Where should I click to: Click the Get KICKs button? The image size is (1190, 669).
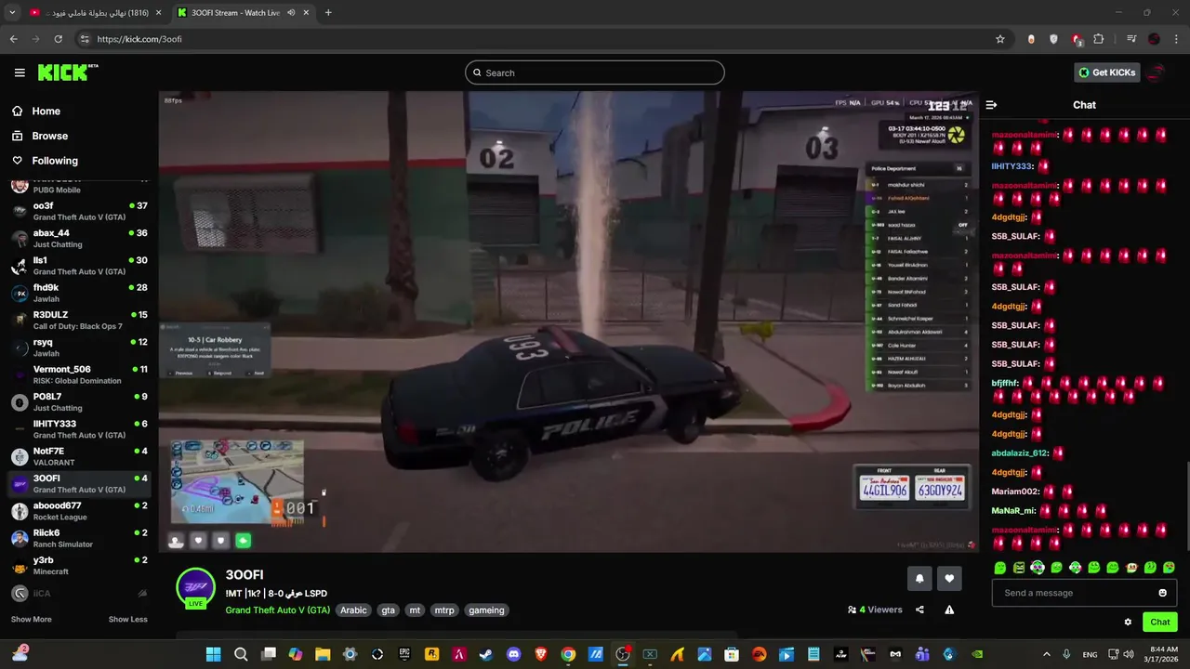[1107, 72]
